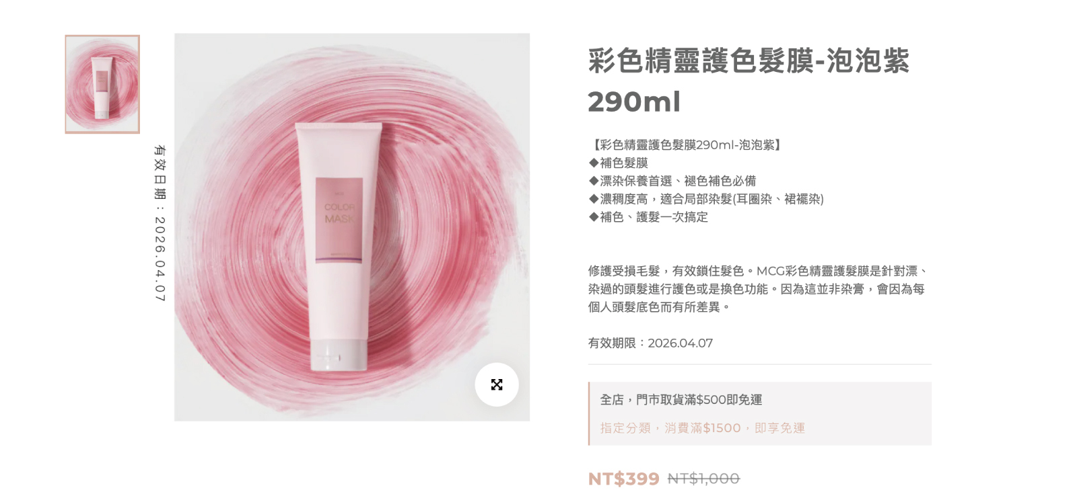Click the 全店，門市取貨滿$500即免運 promotion
The width and height of the screenshot is (1077, 496).
681,400
